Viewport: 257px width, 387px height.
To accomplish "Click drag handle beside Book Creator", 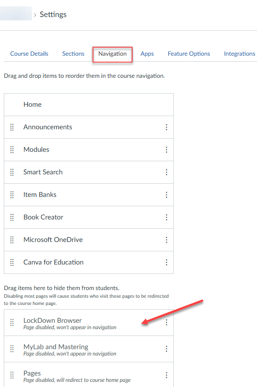I will point(12,217).
